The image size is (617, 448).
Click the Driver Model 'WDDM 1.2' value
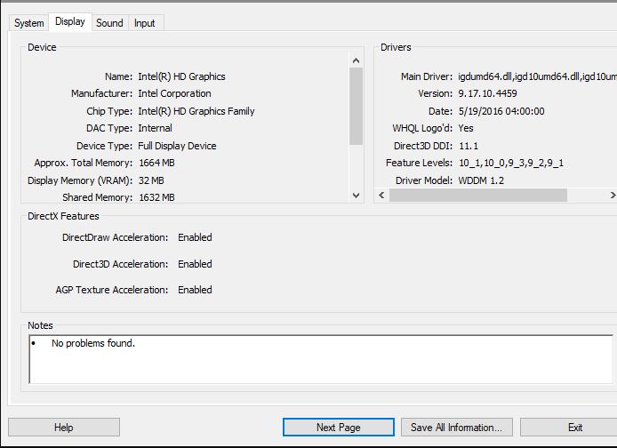click(481, 180)
